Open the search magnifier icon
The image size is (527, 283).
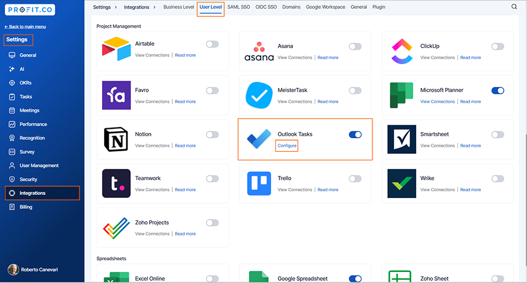514,7
